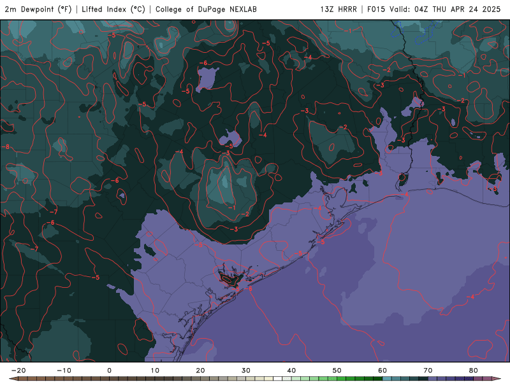Click the -8 lifted index contour label

coord(6,147)
